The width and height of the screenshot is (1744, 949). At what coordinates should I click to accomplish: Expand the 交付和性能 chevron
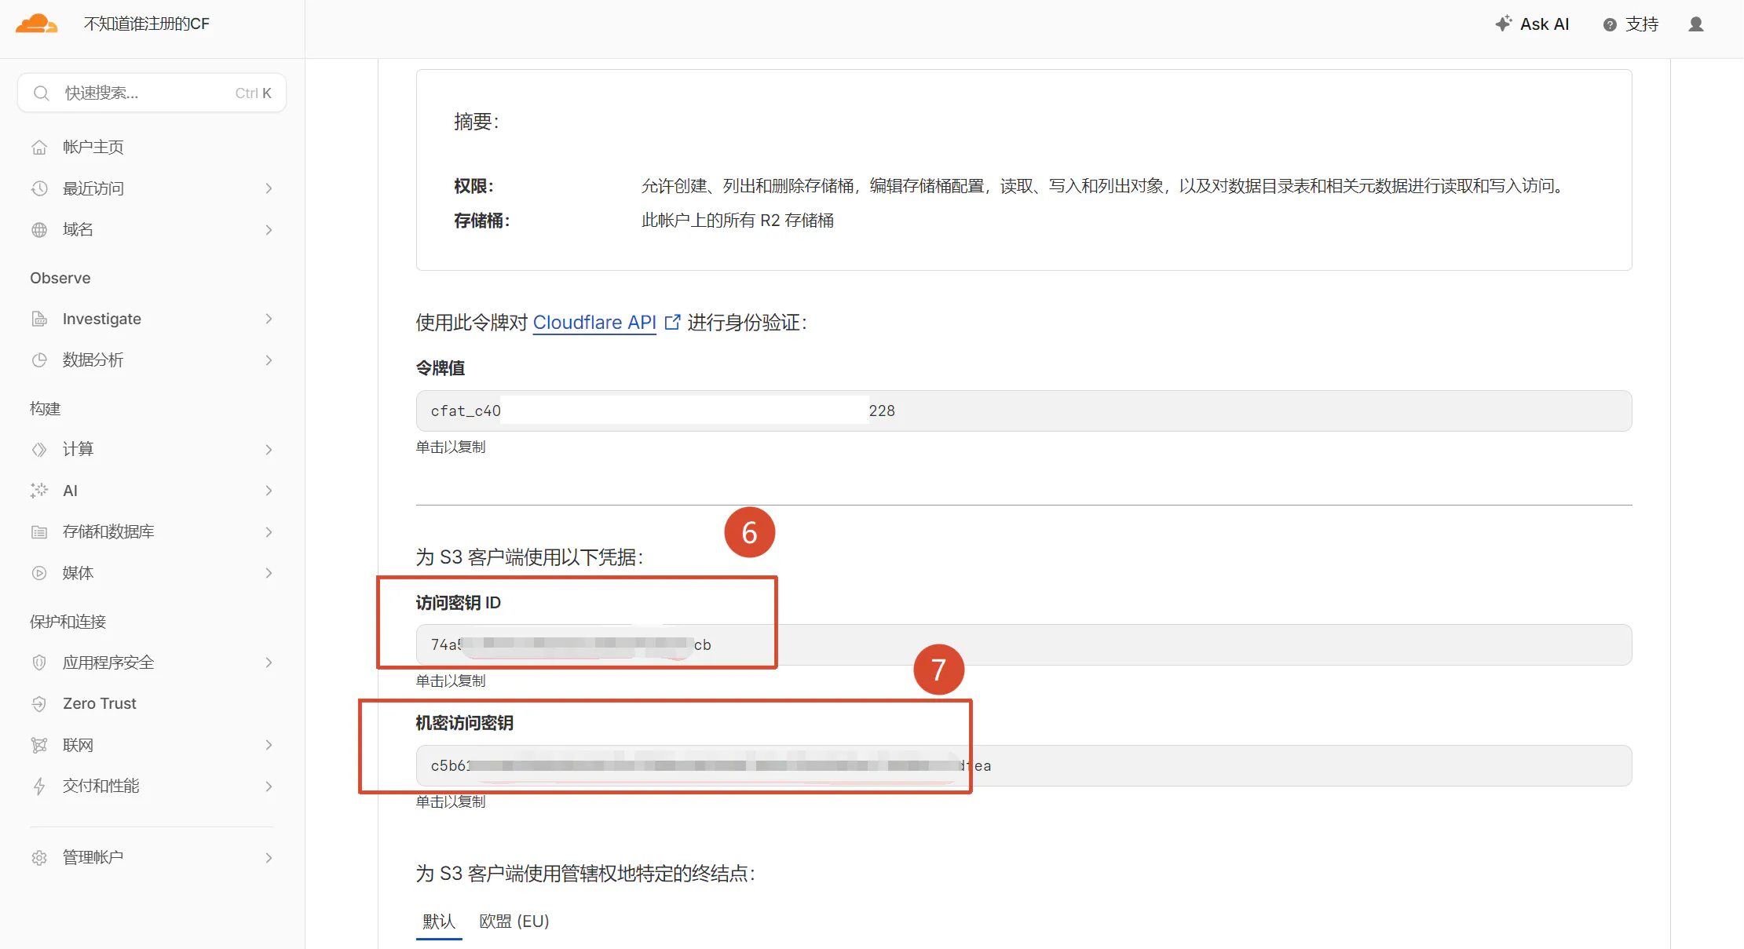point(269,787)
